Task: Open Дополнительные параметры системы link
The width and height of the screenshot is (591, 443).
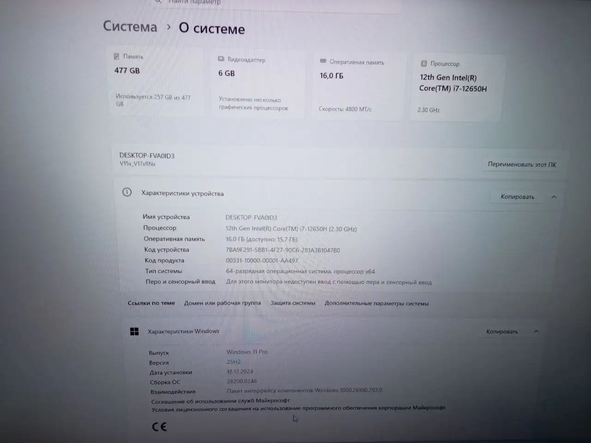Action: (x=376, y=303)
